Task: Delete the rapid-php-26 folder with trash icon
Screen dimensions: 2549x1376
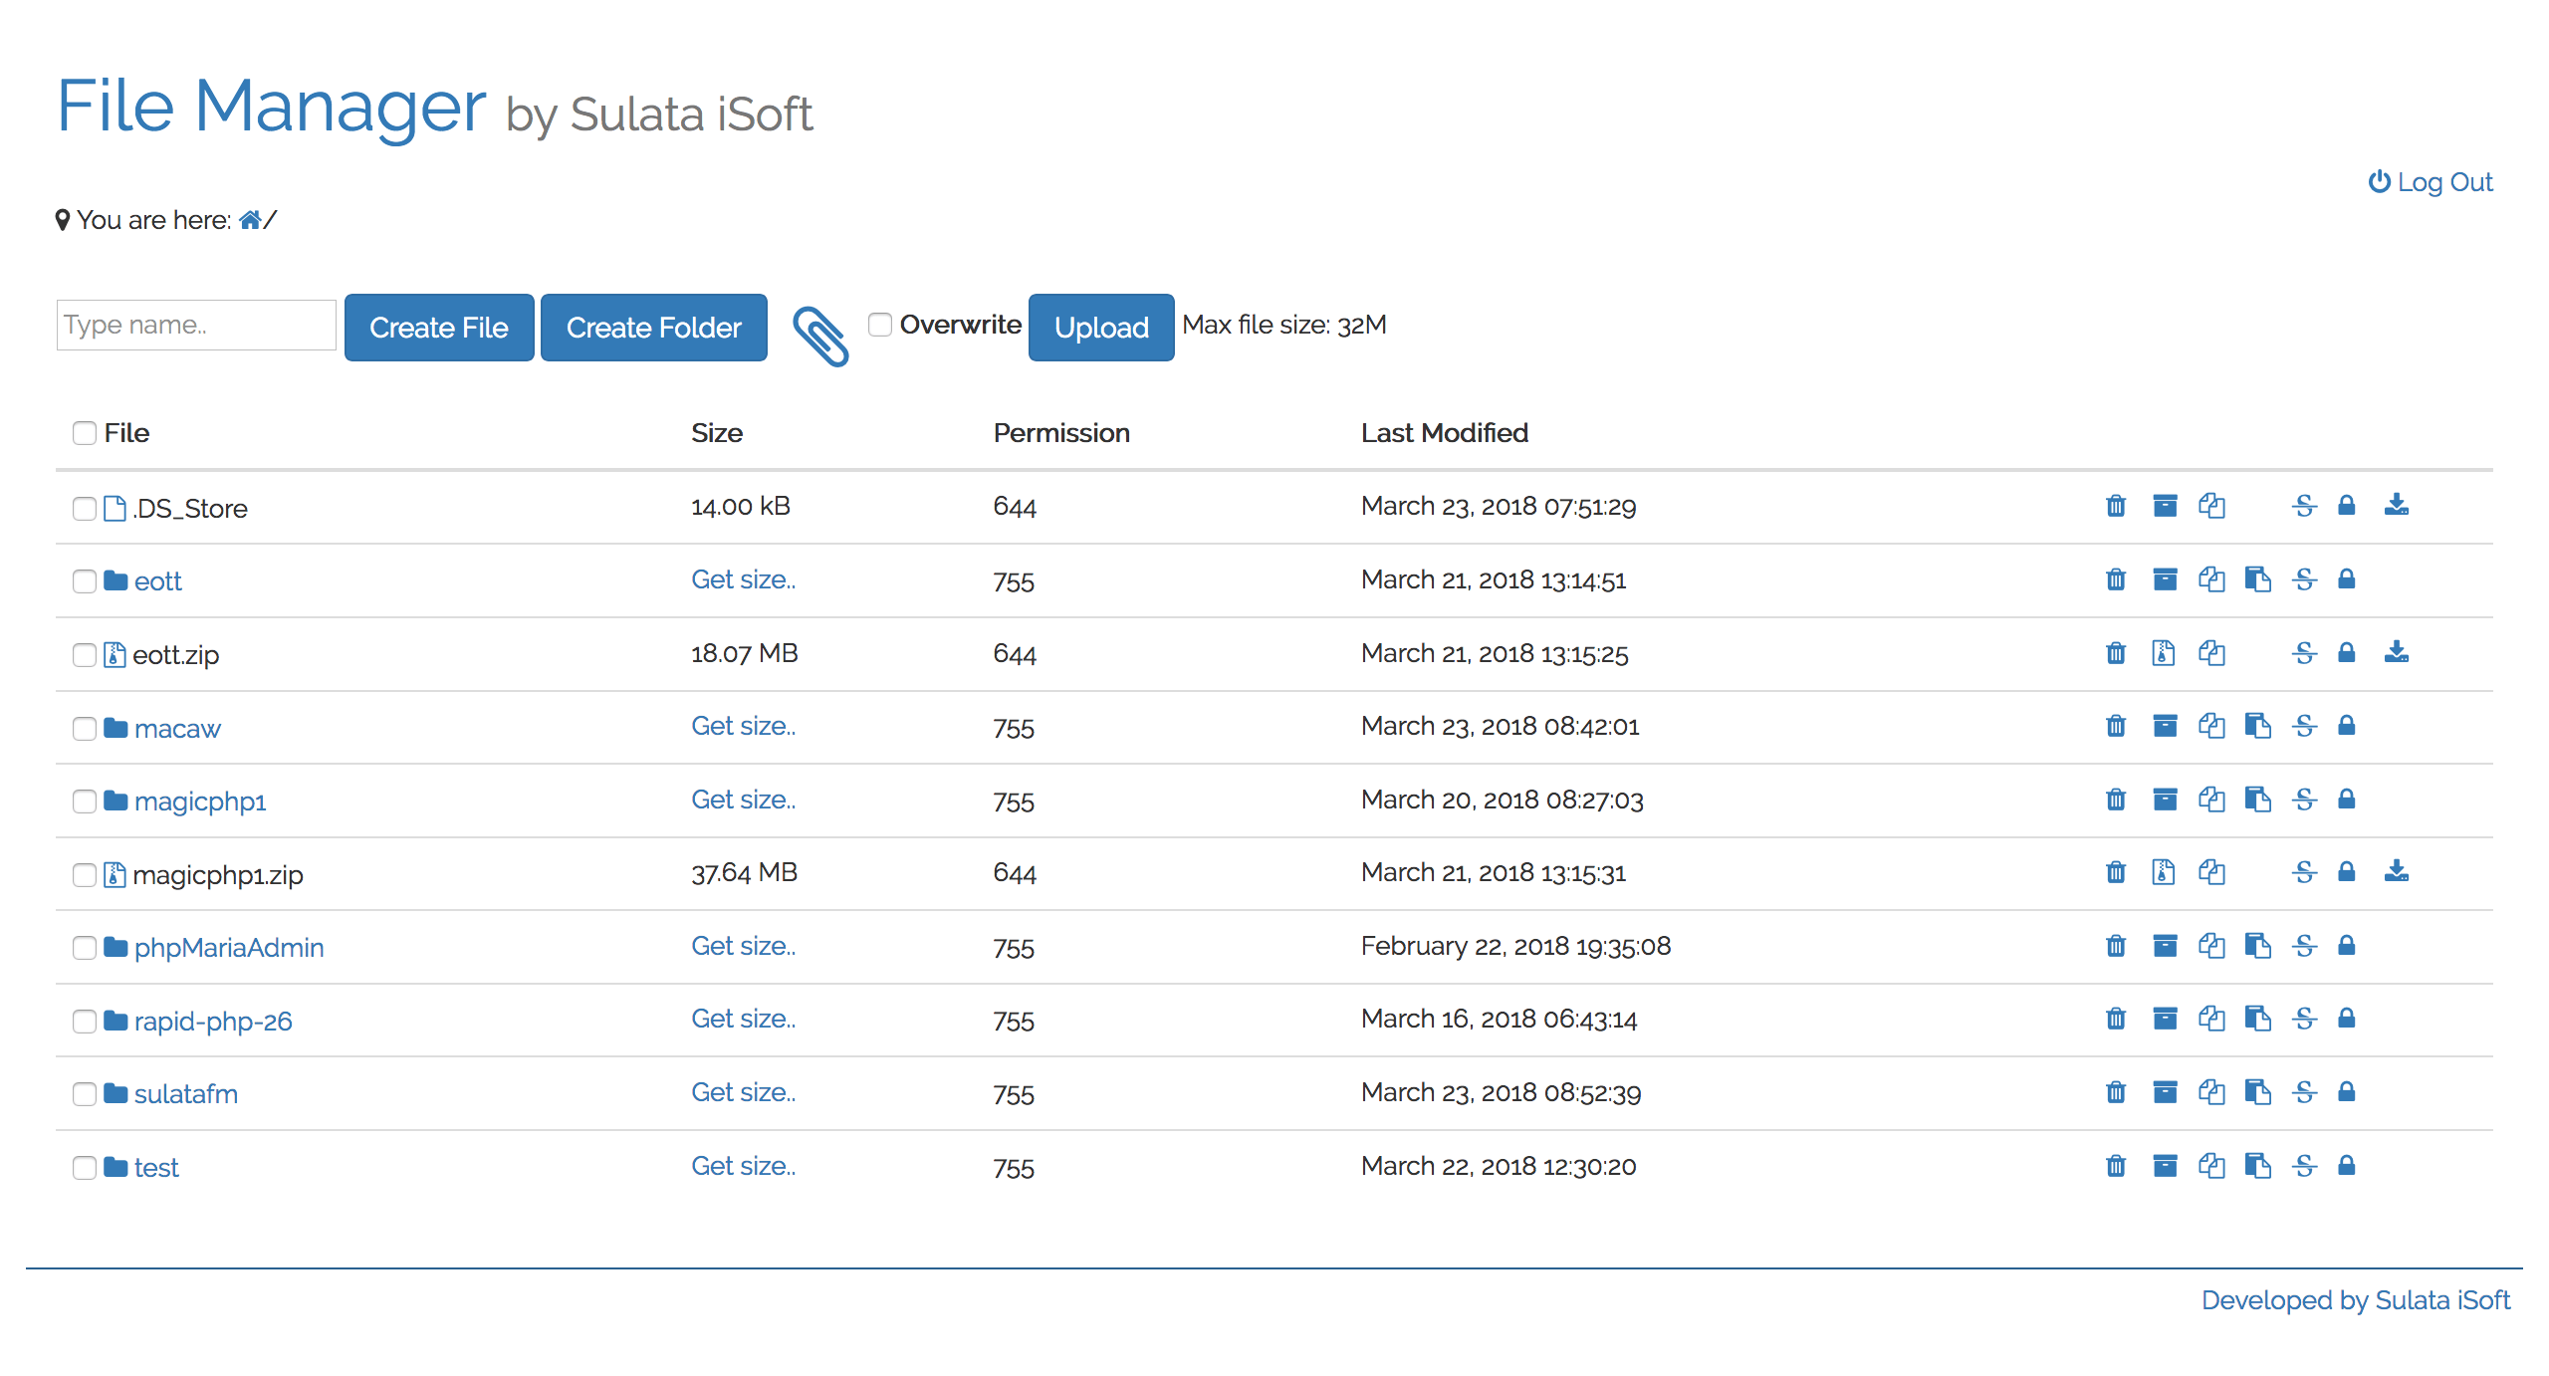Action: [x=2115, y=1019]
